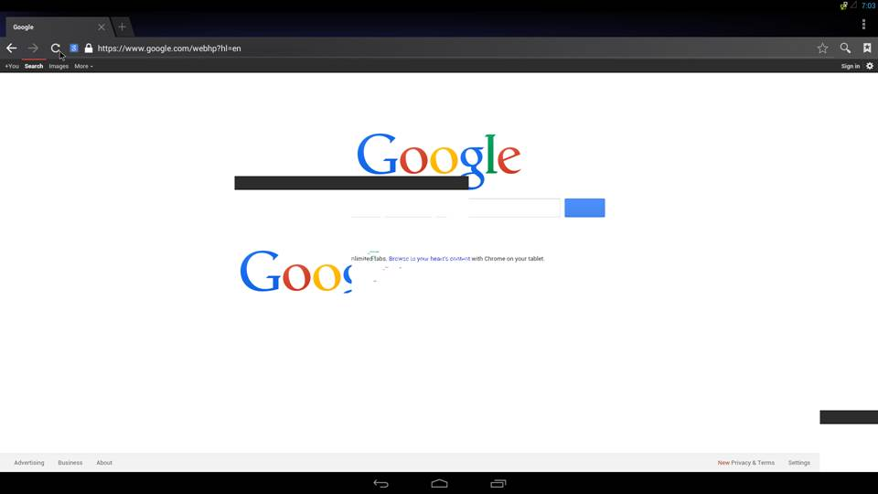
Task: Open the bookmarks ribbon icon
Action: click(867, 48)
